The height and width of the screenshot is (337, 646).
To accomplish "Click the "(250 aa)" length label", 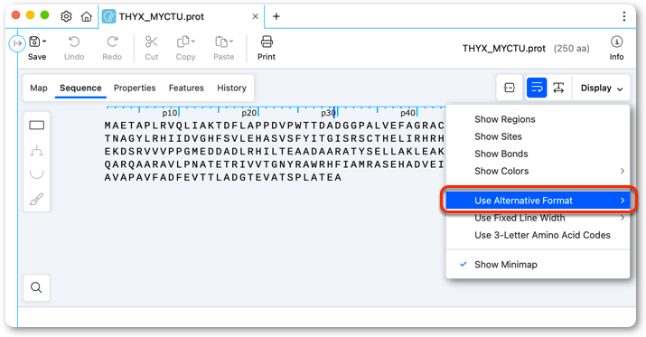I will pos(571,49).
